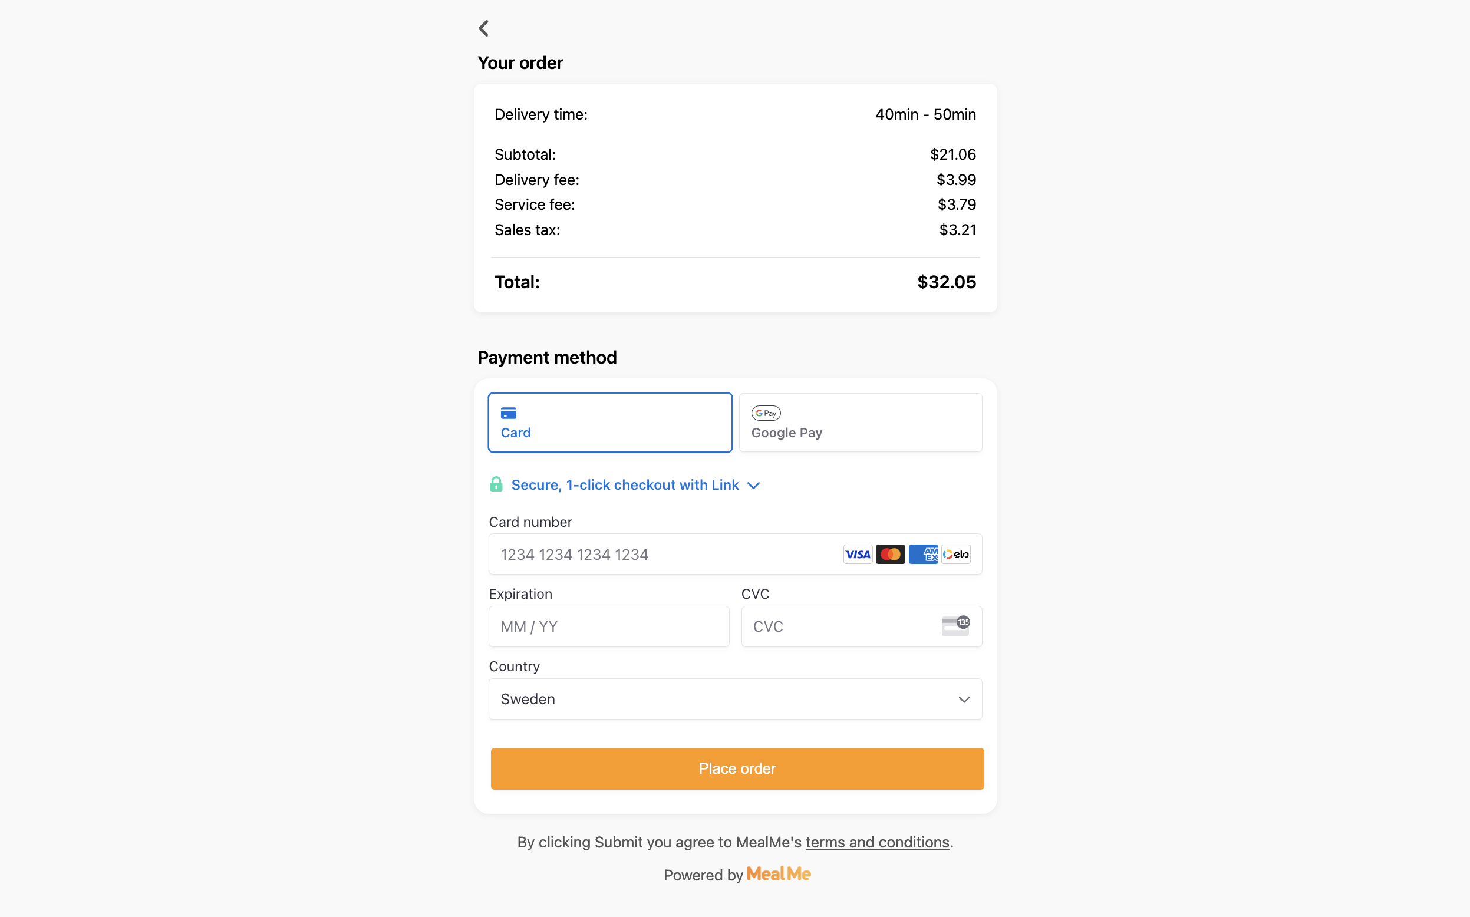Focus the Expiration MM / YY field
Screen dimensions: 1470x917
[609, 626]
